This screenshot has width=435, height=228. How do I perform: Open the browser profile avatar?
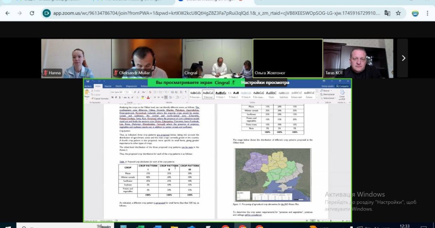[415, 13]
